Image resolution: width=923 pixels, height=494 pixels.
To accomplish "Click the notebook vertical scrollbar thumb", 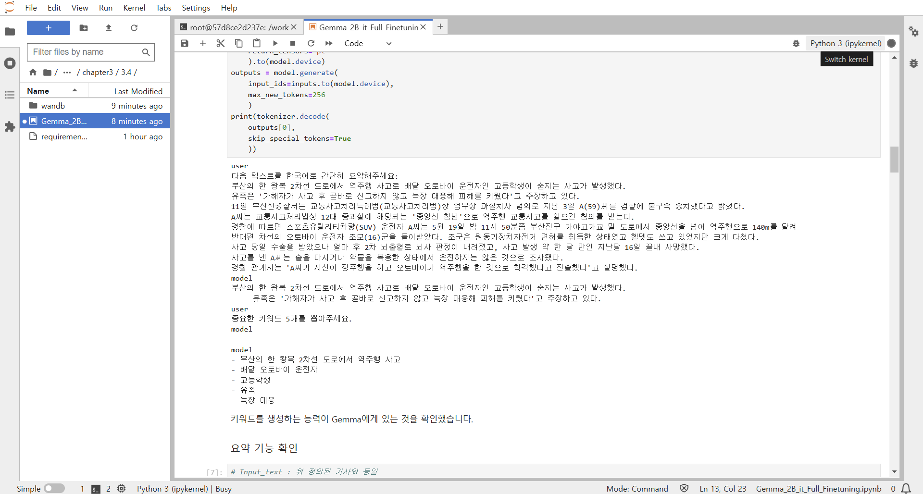I will (894, 159).
